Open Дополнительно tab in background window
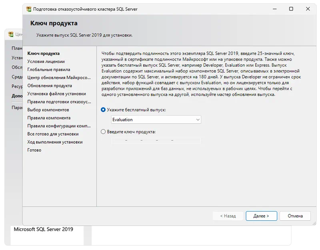The image size is (320, 250). [x=17, y=96]
